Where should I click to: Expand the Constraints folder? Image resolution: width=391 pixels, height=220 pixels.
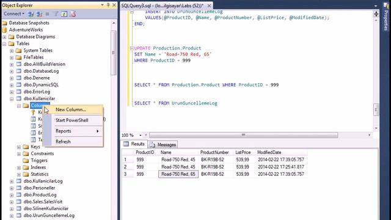[19, 154]
